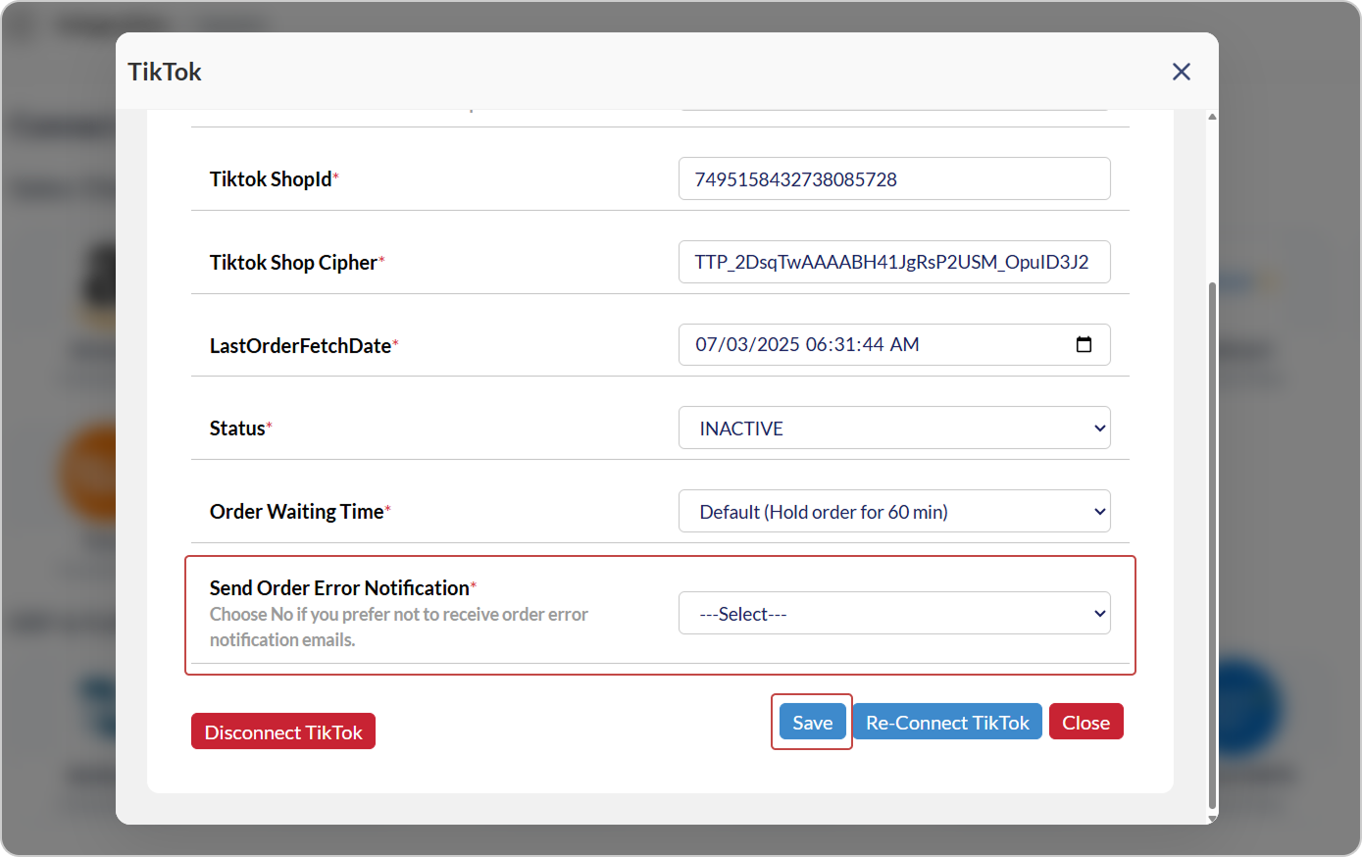Select the minutes segment in LastOrderFetchDate time

pos(844,345)
